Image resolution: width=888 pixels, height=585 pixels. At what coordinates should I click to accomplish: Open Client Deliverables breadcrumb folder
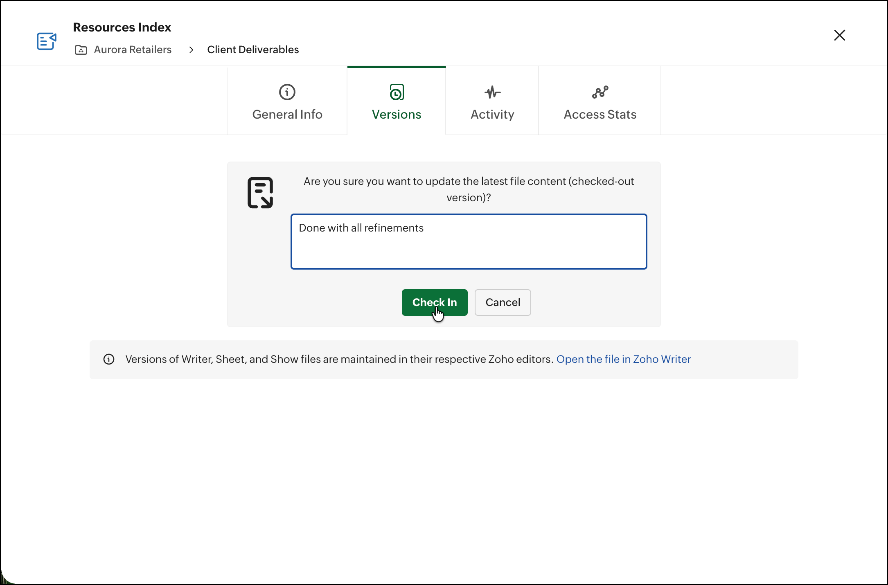point(253,49)
